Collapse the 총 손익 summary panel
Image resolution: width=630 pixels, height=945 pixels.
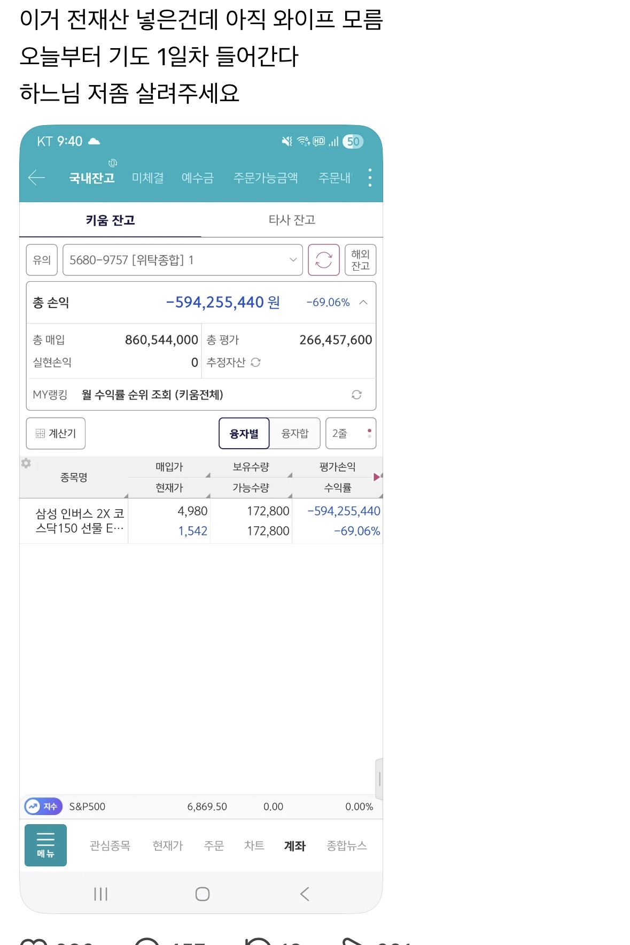coord(363,303)
